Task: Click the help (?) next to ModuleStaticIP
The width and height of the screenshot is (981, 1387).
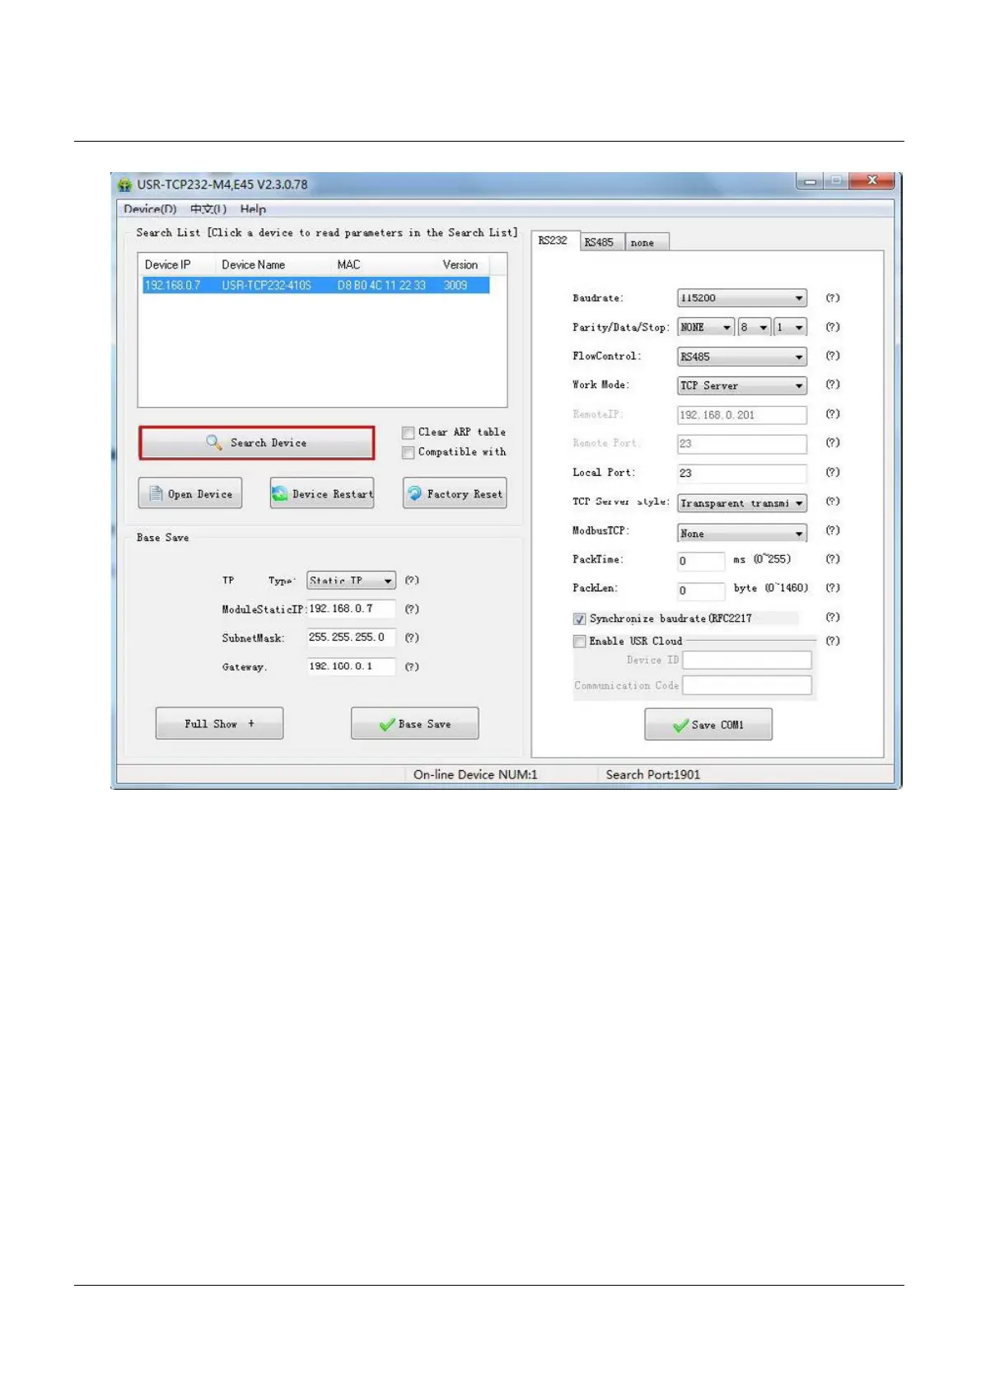Action: [x=412, y=609]
